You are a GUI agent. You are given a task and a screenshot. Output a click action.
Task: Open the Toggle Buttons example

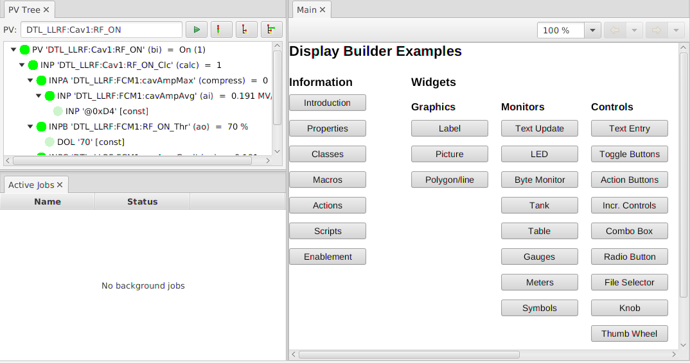[629, 154]
